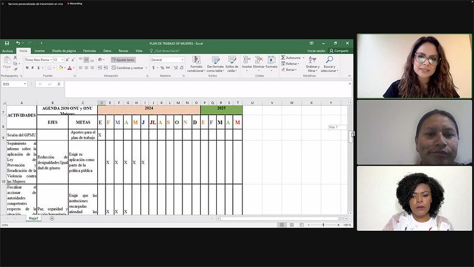The height and width of the screenshot is (267, 474).
Task: Switch to the Insertar ribbon tab
Action: [39, 51]
